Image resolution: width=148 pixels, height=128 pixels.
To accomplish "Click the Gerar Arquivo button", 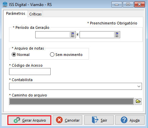I will point(29,120).
